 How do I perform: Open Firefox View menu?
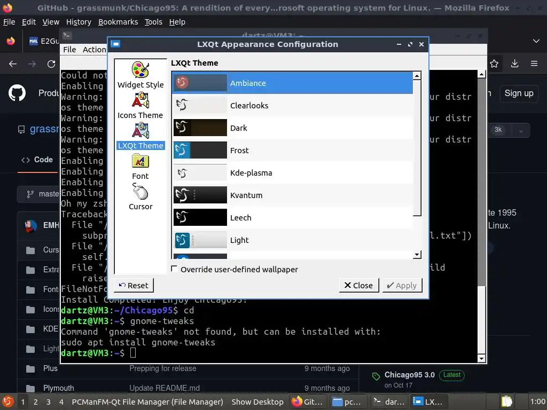51,22
